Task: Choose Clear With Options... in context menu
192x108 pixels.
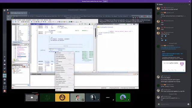Action: point(64,56)
